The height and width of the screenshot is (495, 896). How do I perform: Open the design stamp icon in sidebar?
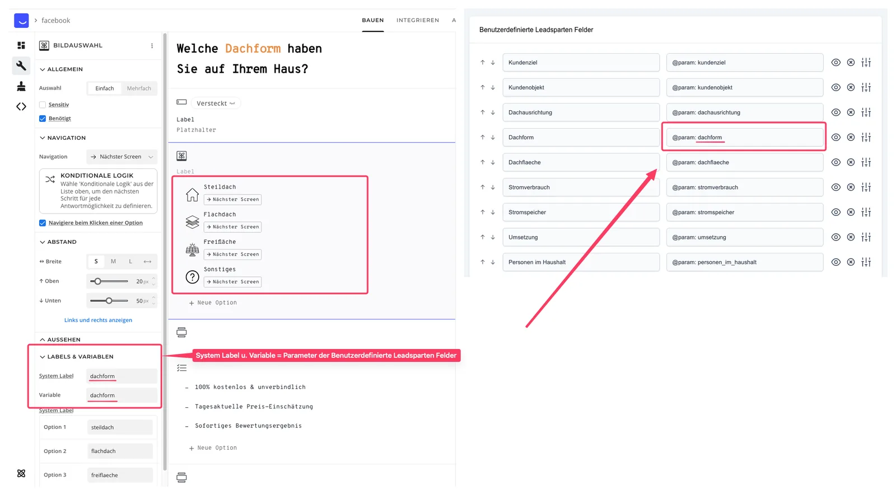(21, 86)
